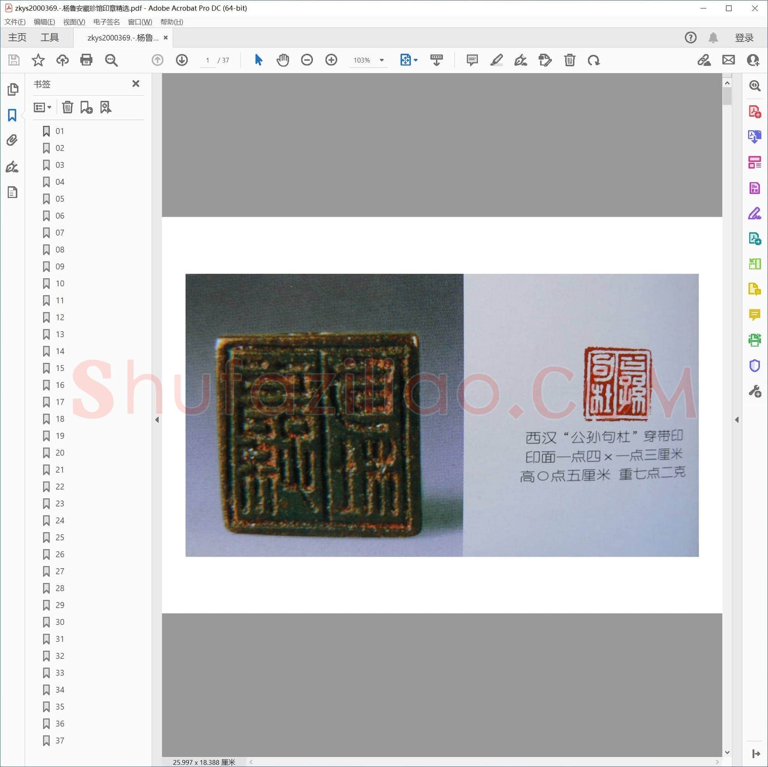This screenshot has height=767, width=768.
Task: Open 帮助 menu
Action: [172, 22]
